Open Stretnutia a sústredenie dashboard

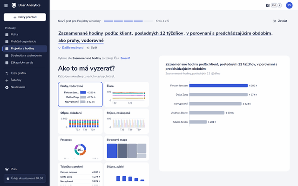(25, 55)
